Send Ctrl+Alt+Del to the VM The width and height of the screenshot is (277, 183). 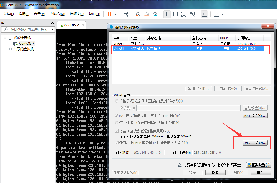[x=126, y=14]
